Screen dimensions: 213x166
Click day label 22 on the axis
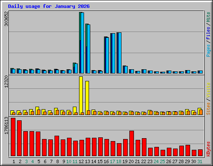pyautogui.click(x=144, y=161)
